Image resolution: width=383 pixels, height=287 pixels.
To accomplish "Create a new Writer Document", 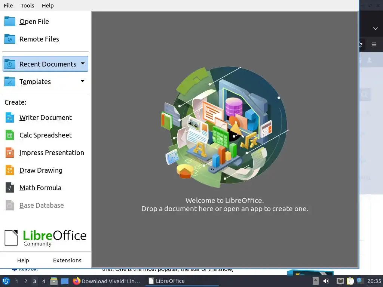I will point(45,118).
